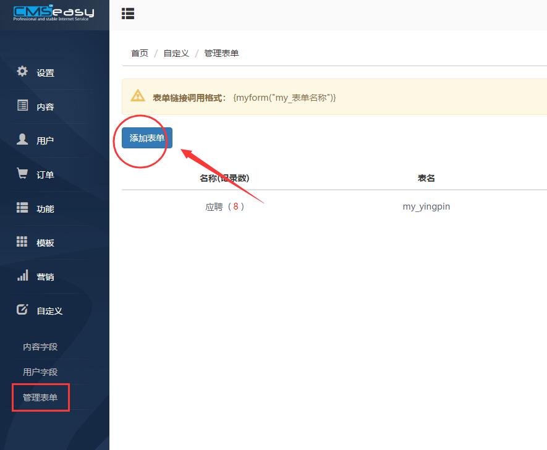Expand the 内容 sidebar section

pyautogui.click(x=45, y=107)
